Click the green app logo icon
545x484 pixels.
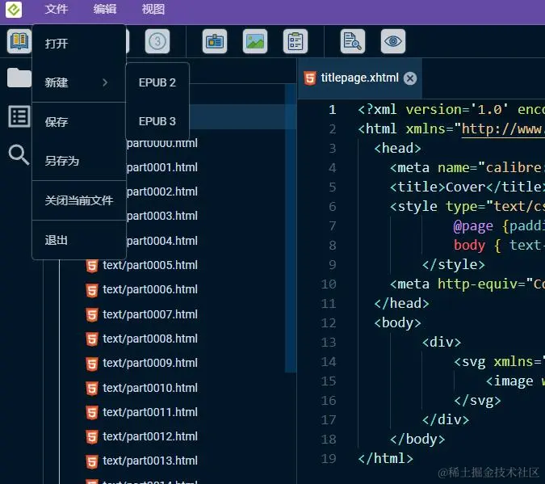coord(14,10)
